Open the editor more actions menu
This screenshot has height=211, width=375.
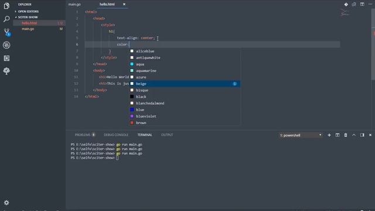[x=370, y=4]
